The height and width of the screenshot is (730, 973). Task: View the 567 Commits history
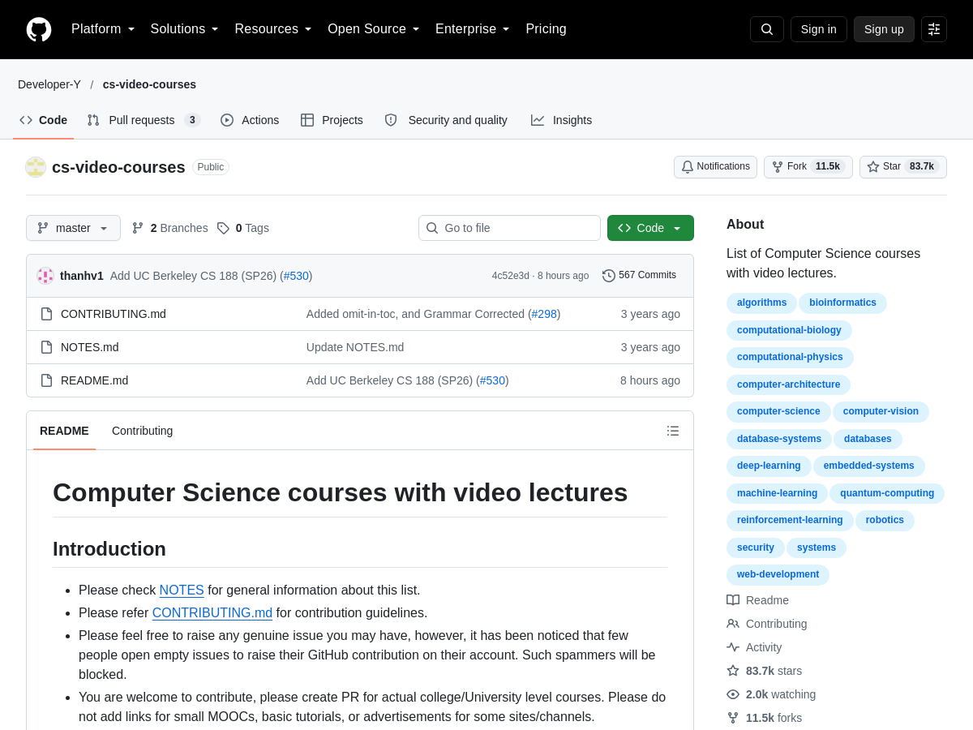point(640,276)
